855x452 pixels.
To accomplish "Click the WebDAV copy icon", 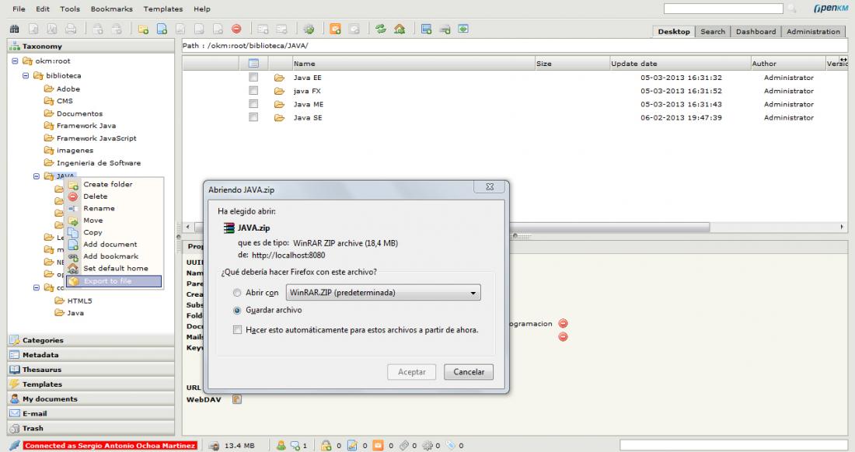I will coord(239,400).
